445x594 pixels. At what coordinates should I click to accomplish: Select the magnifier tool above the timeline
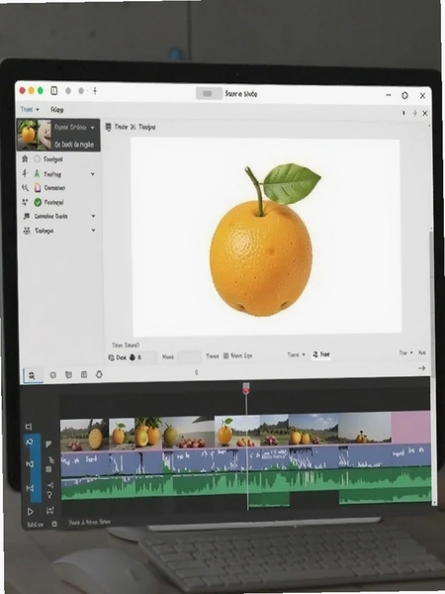click(32, 375)
